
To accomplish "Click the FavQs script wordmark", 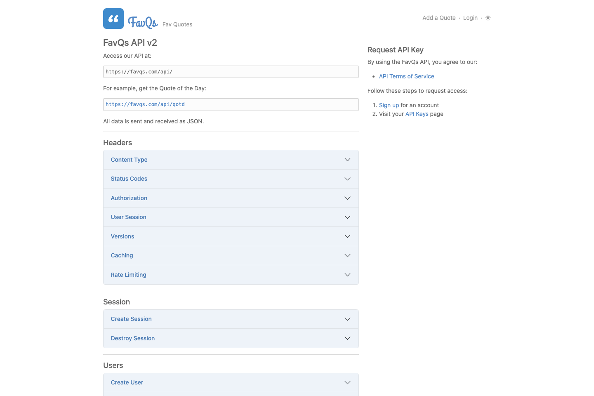I will [x=142, y=22].
